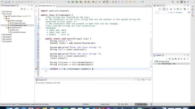Screen dimensions: 195x109
Task: Click the Open Type icon
Action: [93, 2]
